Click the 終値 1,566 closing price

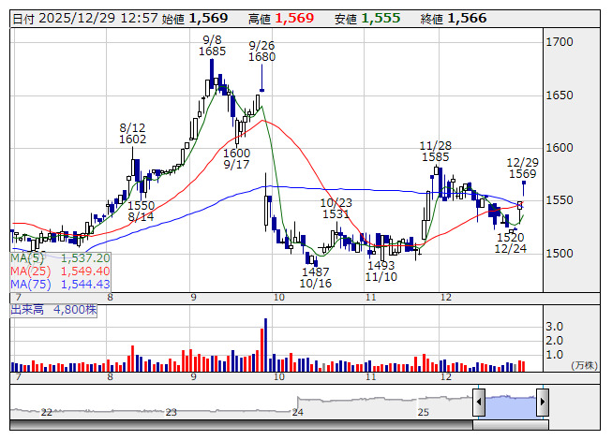point(454,19)
